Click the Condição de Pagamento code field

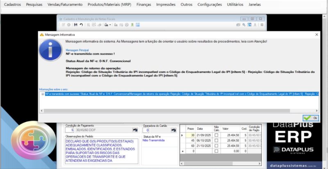(69, 130)
